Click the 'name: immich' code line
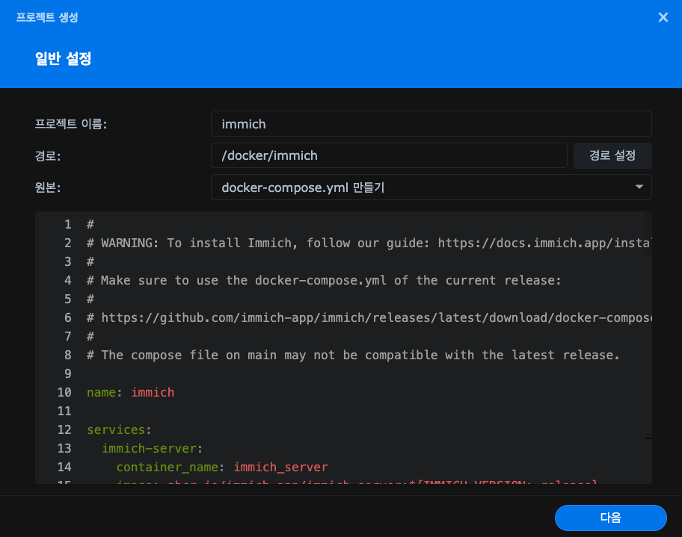 point(131,393)
